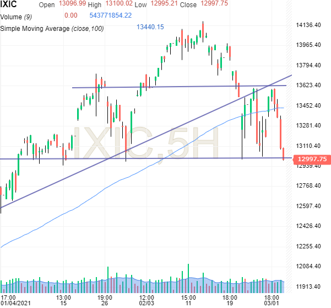
Task: Select the upper horizontal resistance line
Action: tap(165, 87)
